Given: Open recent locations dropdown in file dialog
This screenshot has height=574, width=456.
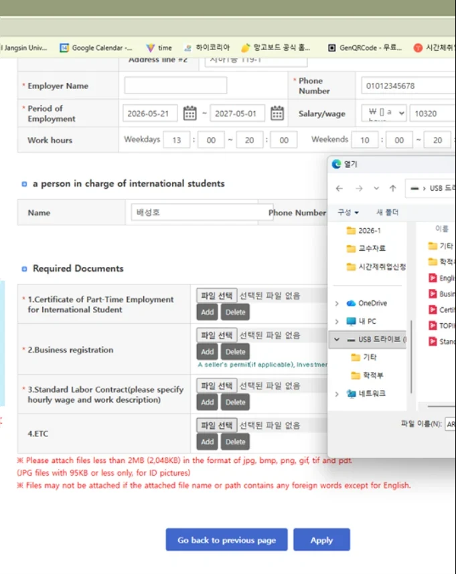Looking at the screenshot, I should (376, 188).
